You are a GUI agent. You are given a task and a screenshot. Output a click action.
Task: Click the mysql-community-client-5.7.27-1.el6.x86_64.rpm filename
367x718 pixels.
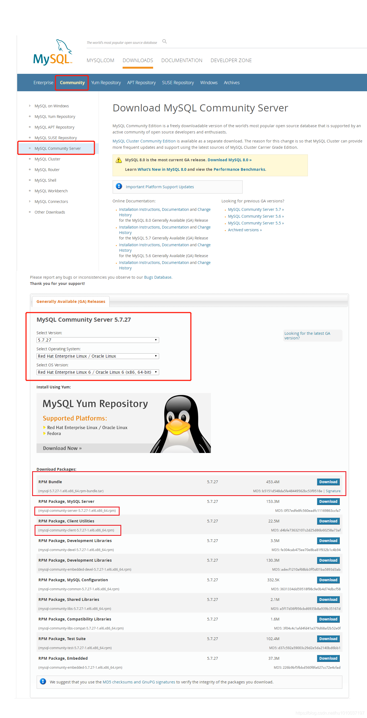(x=76, y=530)
